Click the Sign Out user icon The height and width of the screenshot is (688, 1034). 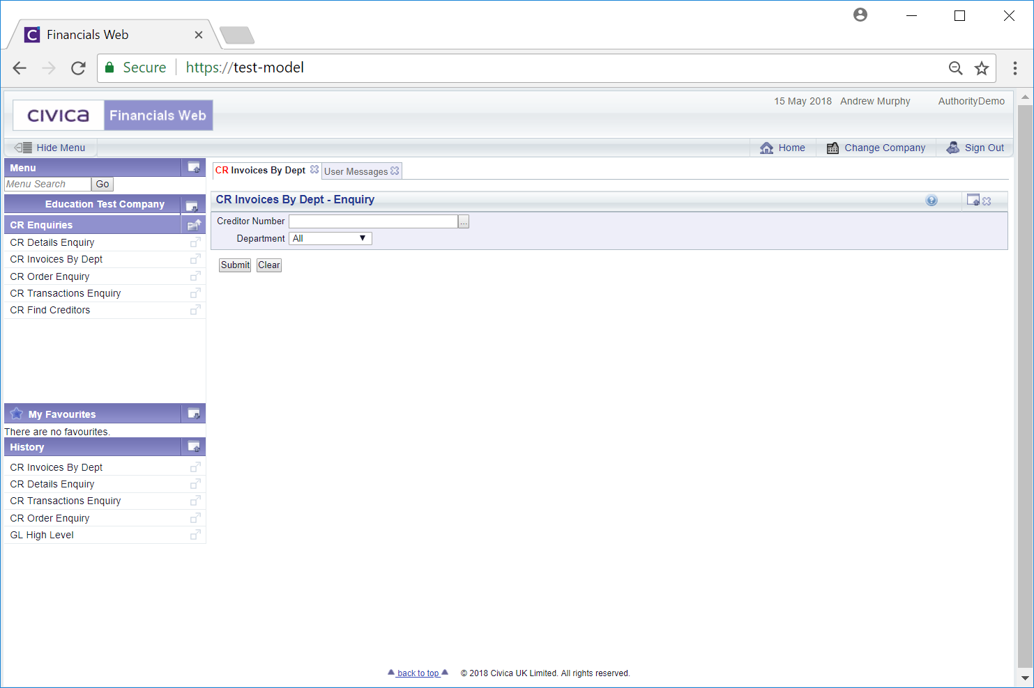click(952, 148)
